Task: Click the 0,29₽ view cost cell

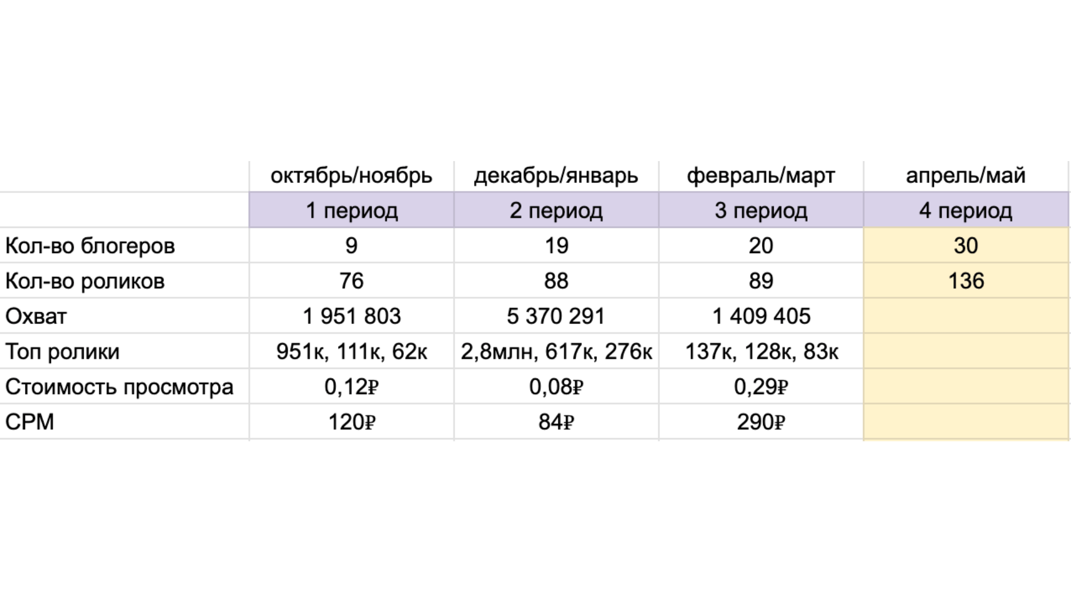Action: tap(761, 387)
